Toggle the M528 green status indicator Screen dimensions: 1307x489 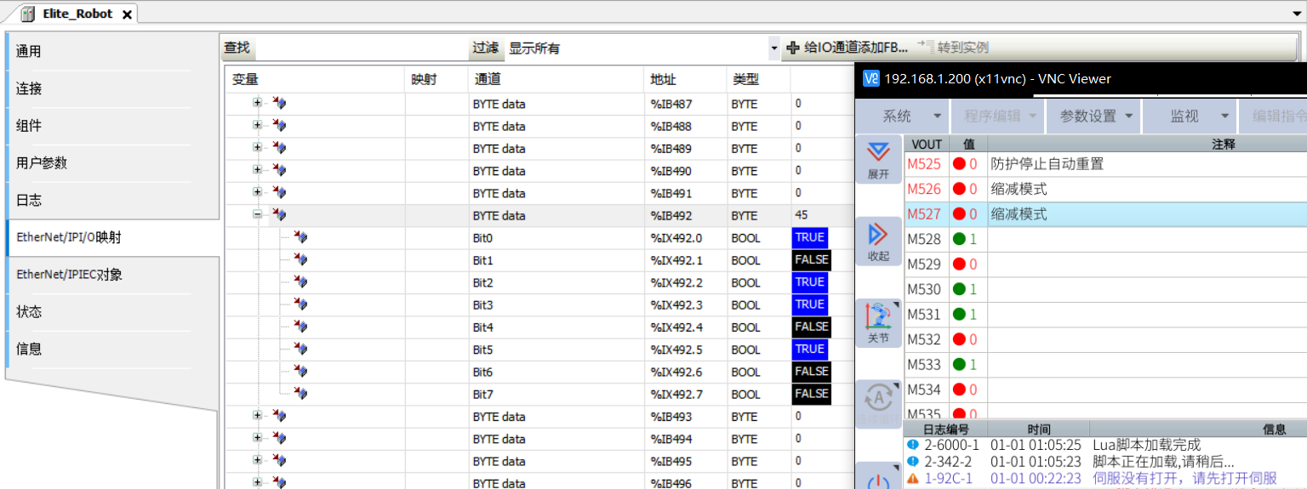click(x=959, y=239)
